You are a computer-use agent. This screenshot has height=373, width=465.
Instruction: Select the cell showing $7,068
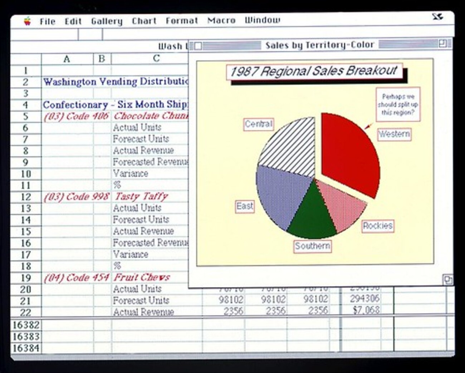(x=366, y=310)
